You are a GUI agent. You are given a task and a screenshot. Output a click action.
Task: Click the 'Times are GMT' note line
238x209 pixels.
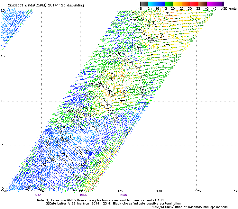(100, 200)
